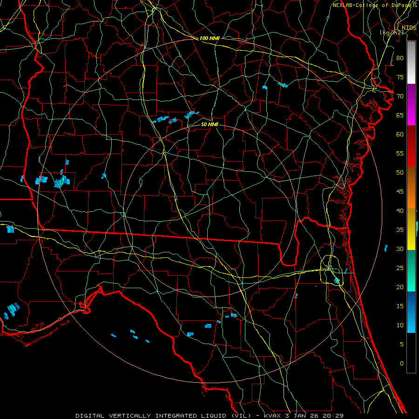Image resolution: width=419 pixels, height=419 pixels.
Task: Click the scale value 20
Action: coord(400,287)
